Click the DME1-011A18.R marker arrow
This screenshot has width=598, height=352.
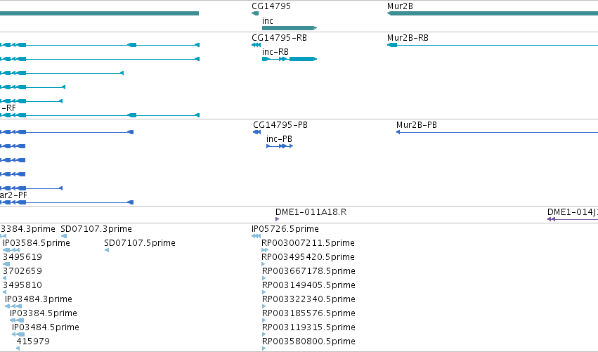[x=278, y=219]
